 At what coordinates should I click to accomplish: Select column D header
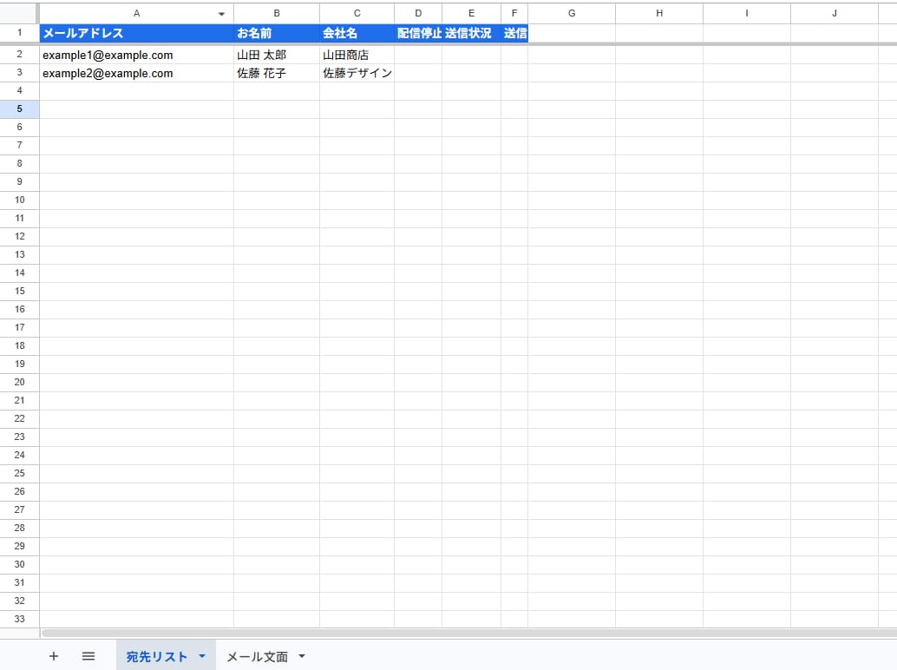click(x=418, y=13)
